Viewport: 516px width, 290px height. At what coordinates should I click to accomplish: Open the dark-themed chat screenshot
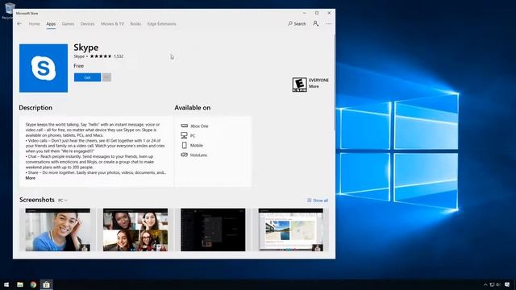click(213, 230)
